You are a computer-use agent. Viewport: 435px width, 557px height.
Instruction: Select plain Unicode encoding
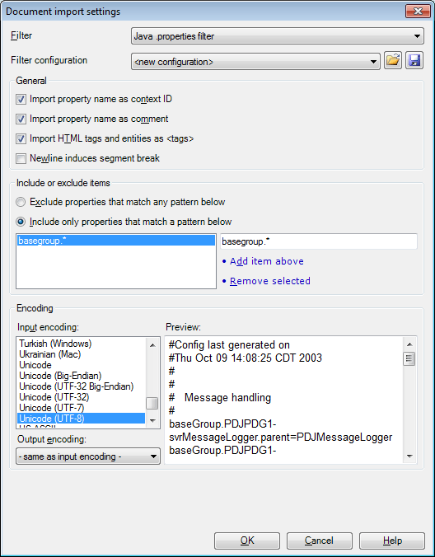click(x=81, y=365)
